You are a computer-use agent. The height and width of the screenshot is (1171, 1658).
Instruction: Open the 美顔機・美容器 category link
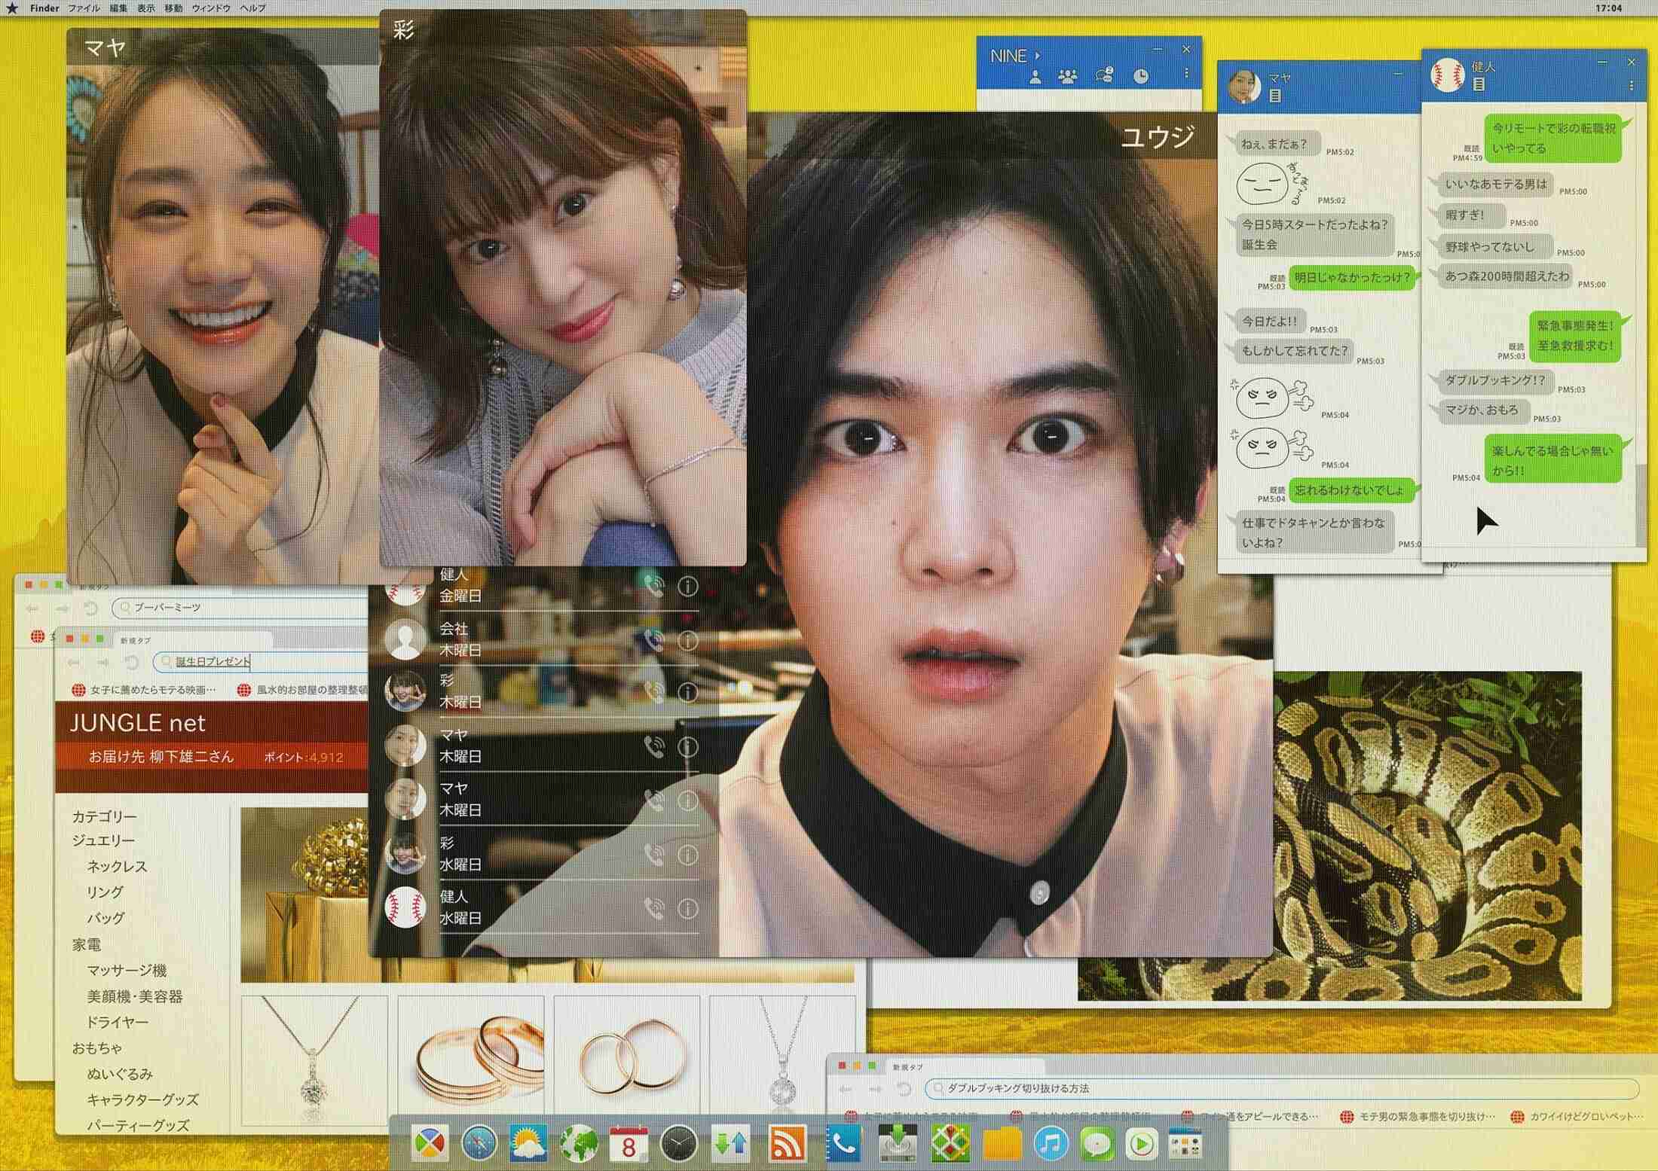click(x=135, y=996)
